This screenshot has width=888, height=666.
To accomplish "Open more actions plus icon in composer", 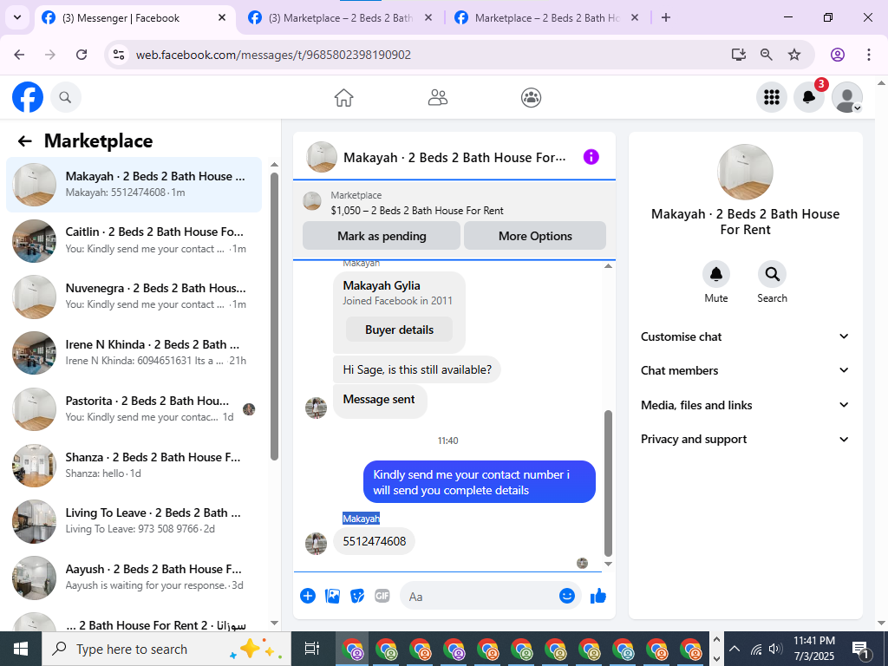I will tap(308, 596).
